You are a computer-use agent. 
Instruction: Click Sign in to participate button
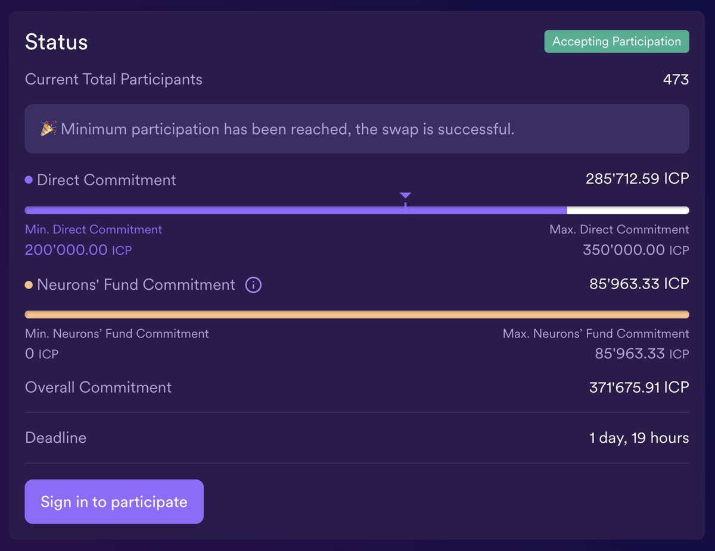pos(114,502)
